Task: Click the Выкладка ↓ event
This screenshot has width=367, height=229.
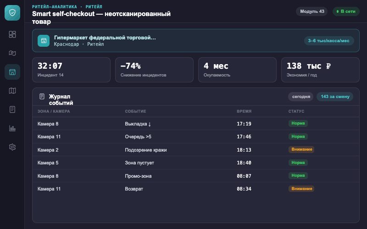Action: coord(138,124)
